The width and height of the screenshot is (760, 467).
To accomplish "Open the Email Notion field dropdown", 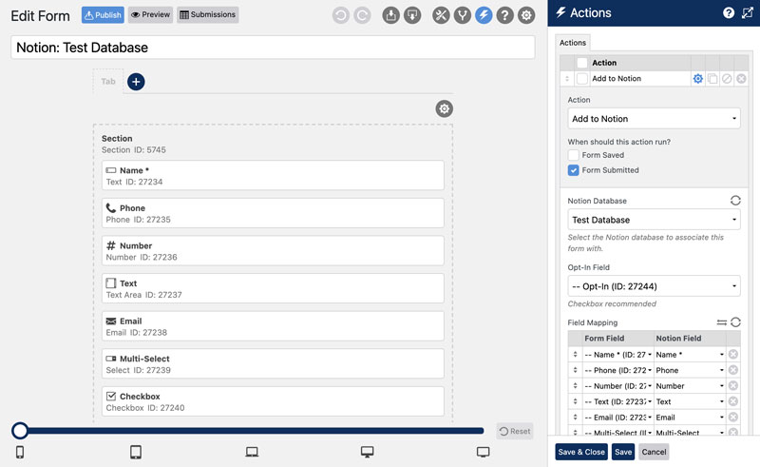I will click(690, 417).
